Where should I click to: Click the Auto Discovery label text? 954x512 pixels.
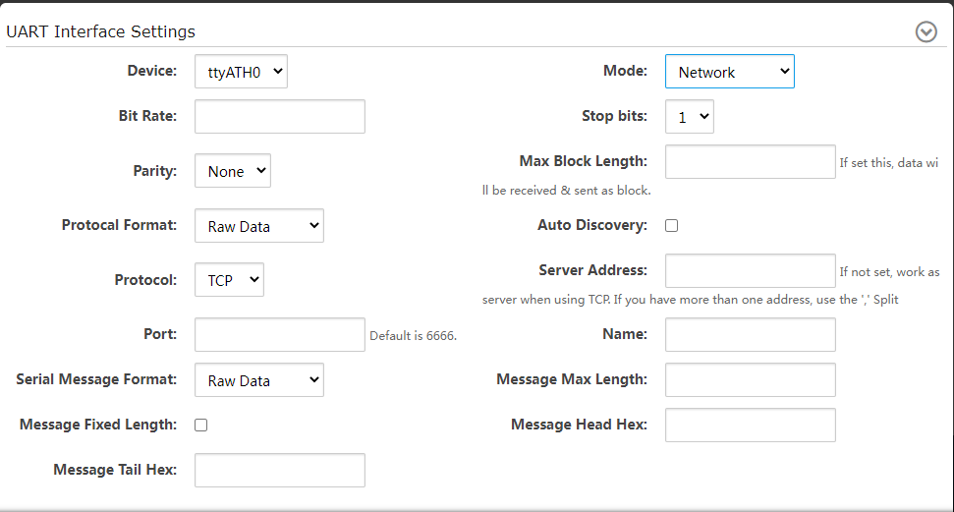591,225
